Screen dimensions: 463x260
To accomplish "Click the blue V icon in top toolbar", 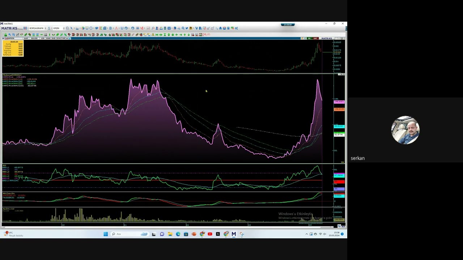I will coord(196,28).
